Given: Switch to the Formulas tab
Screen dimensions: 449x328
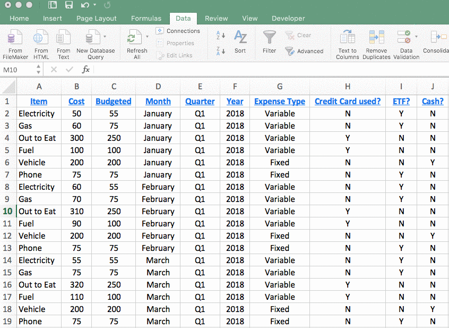Looking at the screenshot, I should coord(146,18).
